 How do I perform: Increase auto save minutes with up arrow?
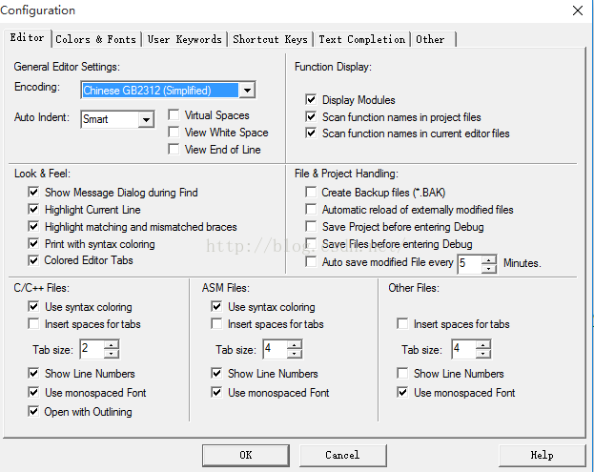489,259
